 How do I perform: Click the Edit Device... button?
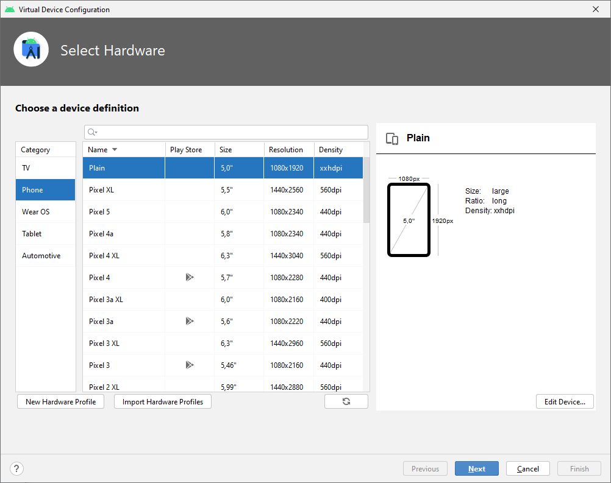tap(565, 401)
